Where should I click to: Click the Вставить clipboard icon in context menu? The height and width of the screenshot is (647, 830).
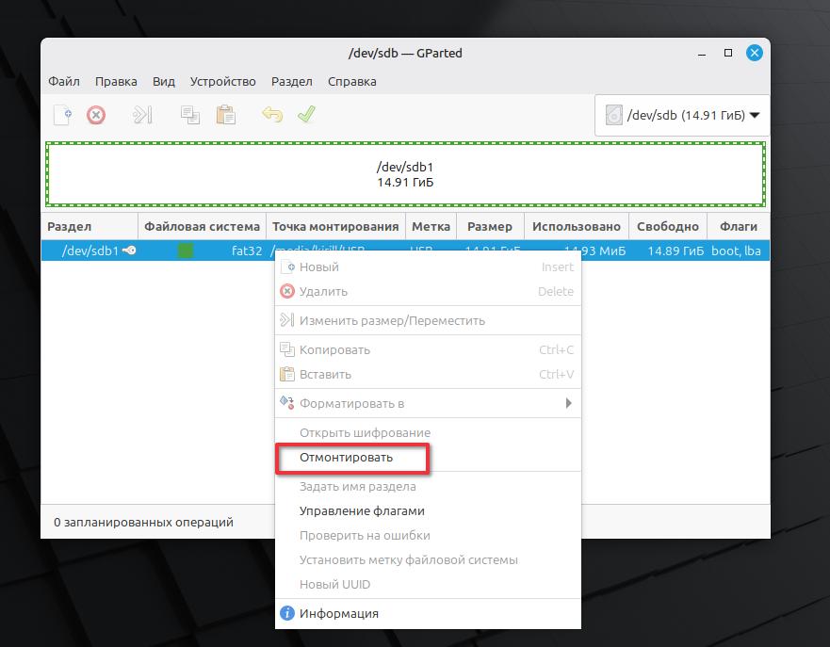(x=287, y=374)
